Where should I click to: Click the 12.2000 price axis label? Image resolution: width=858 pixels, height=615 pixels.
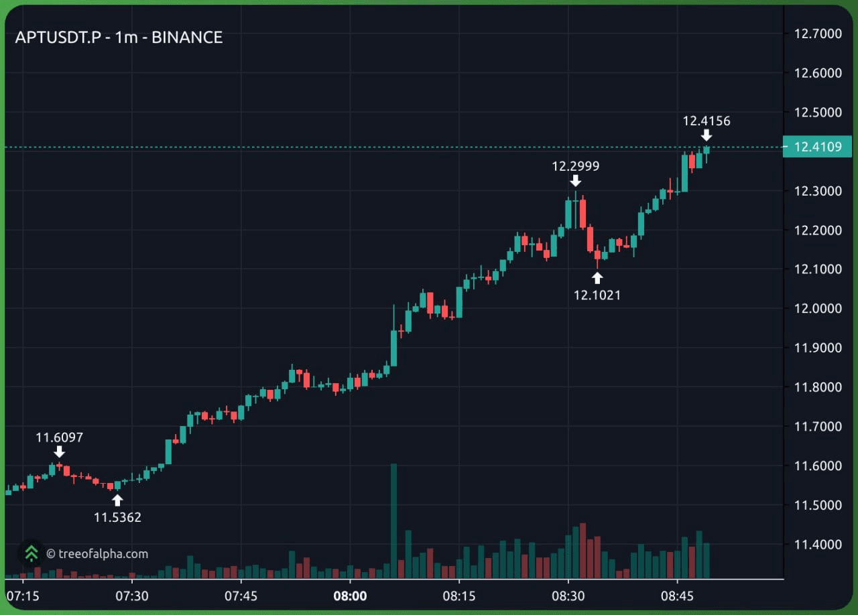coord(817,230)
